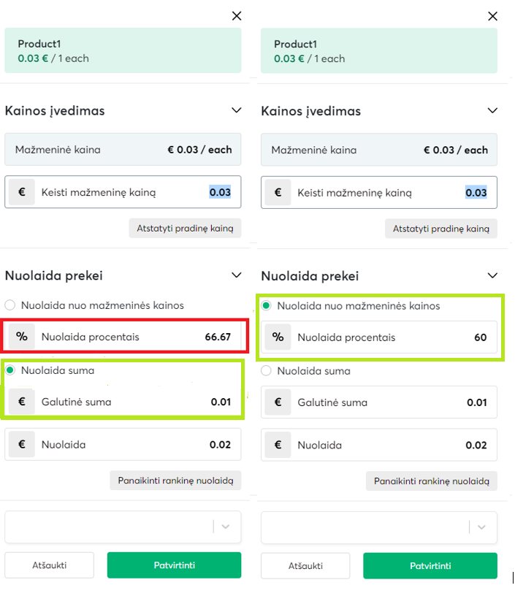Click the percent icon in the right panel

point(278,337)
